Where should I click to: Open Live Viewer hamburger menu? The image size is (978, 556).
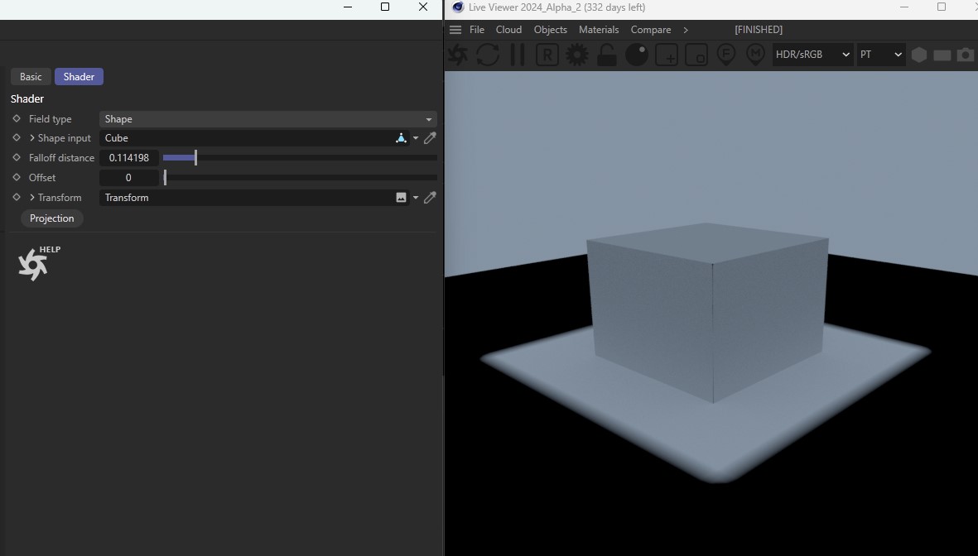point(455,29)
